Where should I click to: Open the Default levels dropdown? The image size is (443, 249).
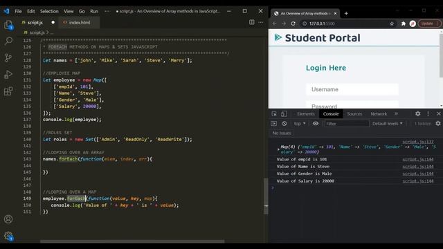[388, 124]
